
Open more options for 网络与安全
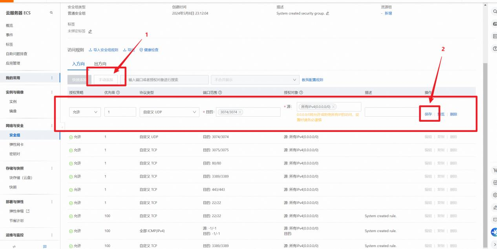(x=52, y=126)
